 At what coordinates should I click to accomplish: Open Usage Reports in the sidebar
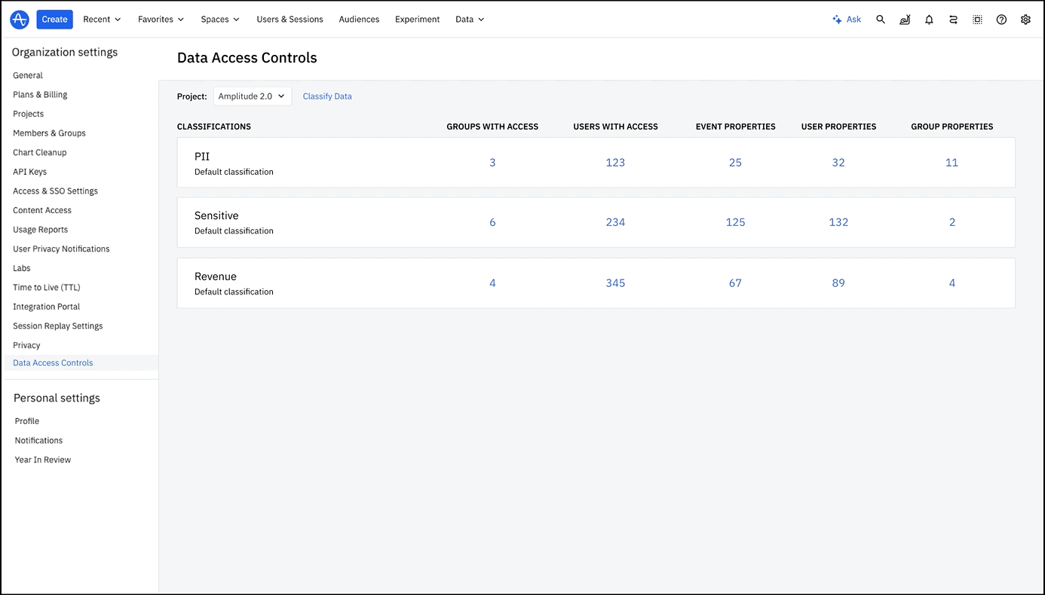click(x=40, y=230)
